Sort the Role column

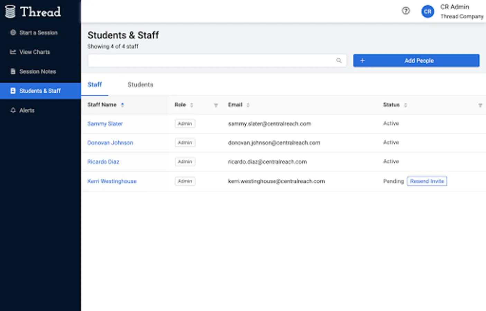192,105
